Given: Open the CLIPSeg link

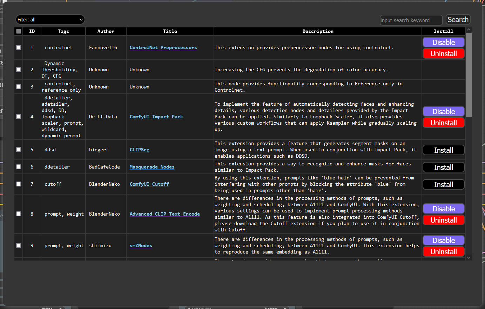Looking at the screenshot, I should click(x=139, y=149).
